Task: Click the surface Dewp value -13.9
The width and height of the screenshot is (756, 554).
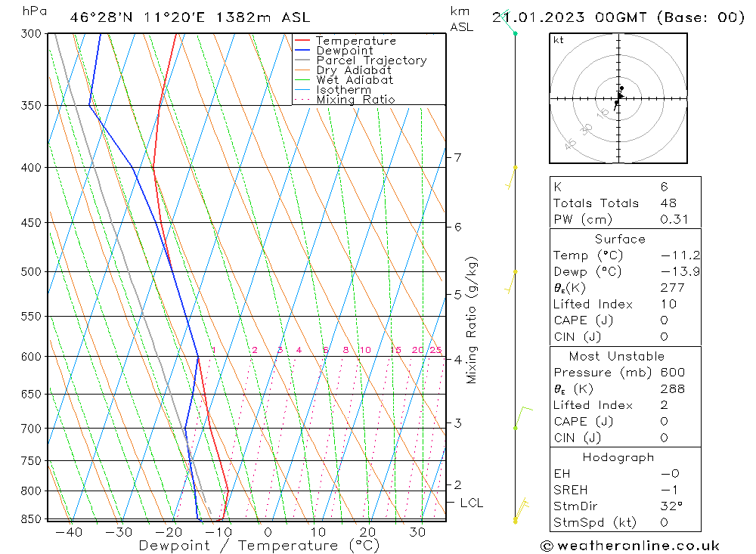Action: point(680,271)
